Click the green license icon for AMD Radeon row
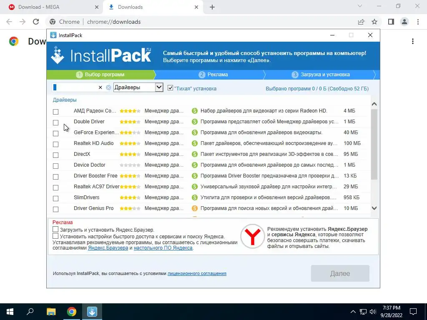 tap(194, 111)
